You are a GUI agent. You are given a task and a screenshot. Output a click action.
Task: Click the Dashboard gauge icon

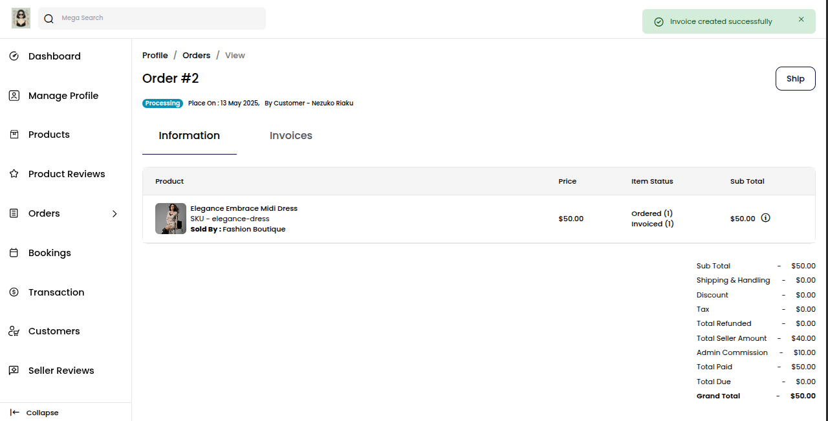click(x=14, y=56)
